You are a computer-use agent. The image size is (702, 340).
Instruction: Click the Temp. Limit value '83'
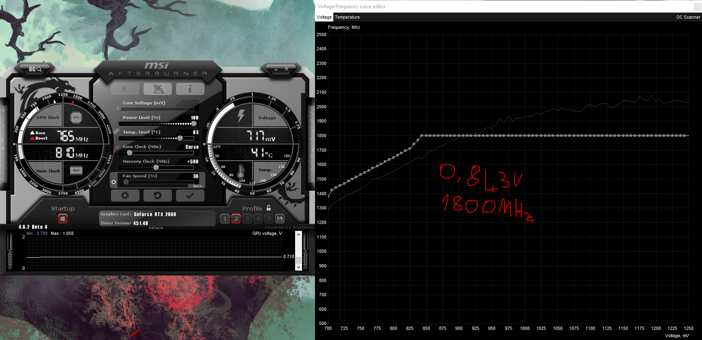(x=196, y=132)
